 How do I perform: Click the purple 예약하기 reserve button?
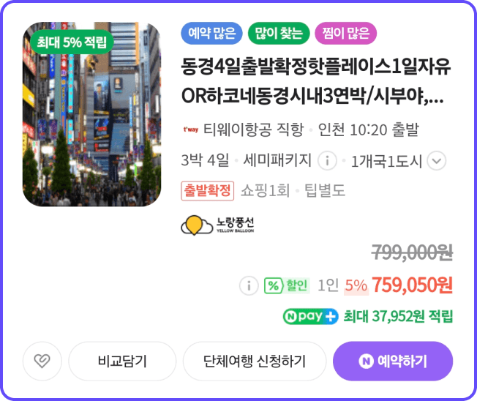pos(393,361)
